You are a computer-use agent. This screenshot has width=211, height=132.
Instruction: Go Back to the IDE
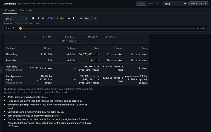(198, 3)
